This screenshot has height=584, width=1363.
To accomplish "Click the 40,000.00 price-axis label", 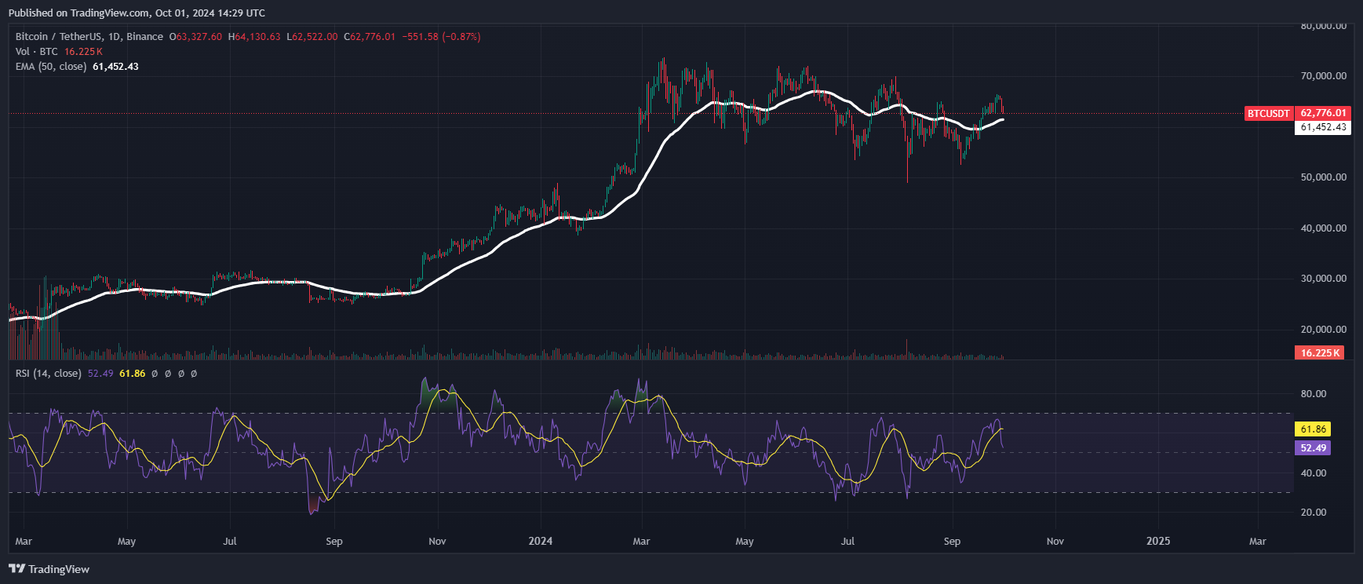I will (1324, 228).
